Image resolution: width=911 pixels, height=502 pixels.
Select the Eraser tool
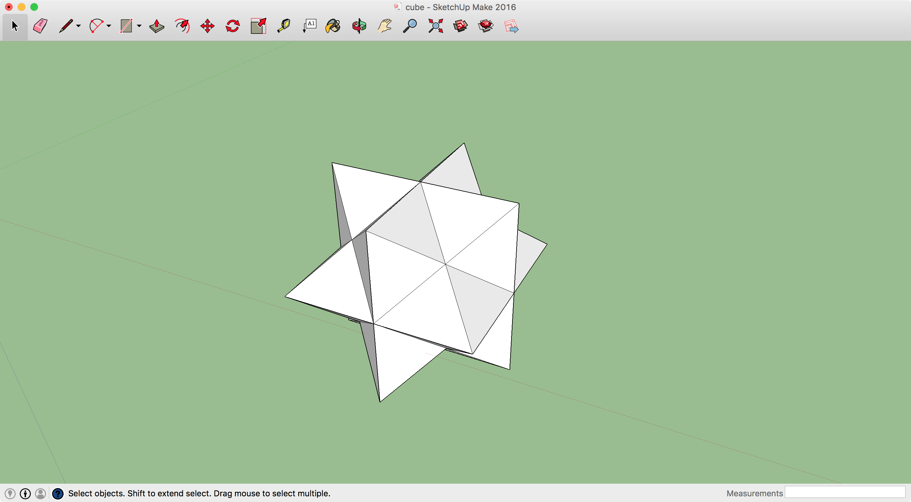coord(39,25)
